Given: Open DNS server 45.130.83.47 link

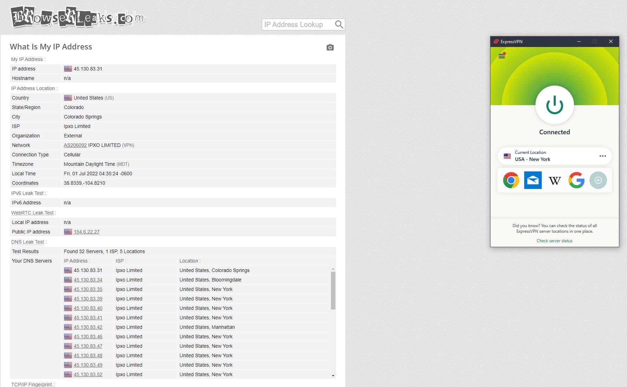Looking at the screenshot, I should coord(88,346).
